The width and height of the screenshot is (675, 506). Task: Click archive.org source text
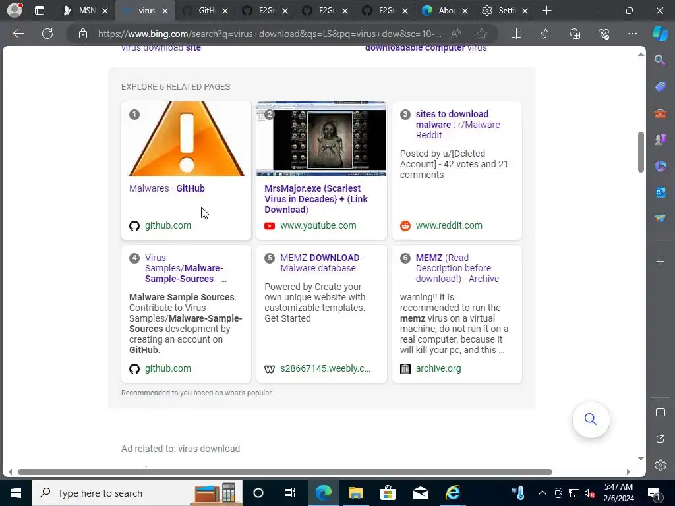[438, 368]
